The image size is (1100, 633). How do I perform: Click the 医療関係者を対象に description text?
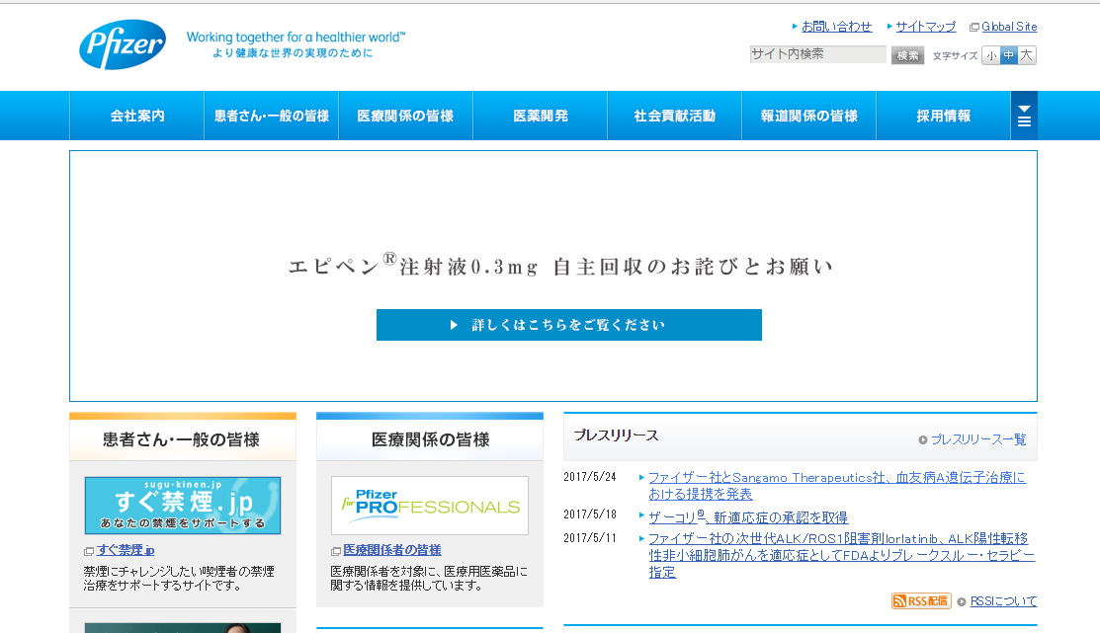point(429,579)
